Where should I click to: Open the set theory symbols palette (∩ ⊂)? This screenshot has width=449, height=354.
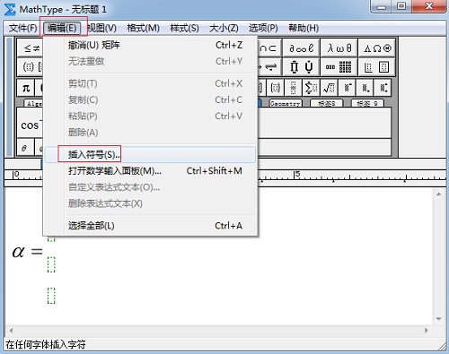coord(269,48)
